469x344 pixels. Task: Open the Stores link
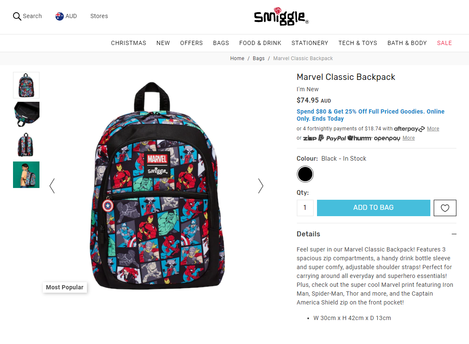pos(99,16)
